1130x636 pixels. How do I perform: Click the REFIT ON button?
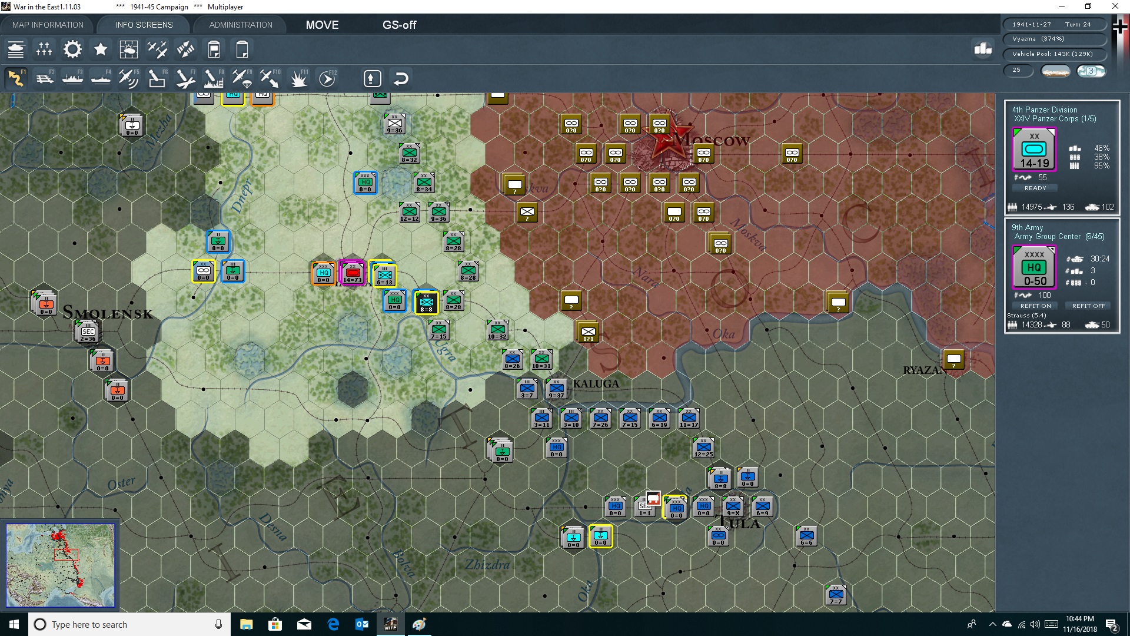(x=1035, y=306)
